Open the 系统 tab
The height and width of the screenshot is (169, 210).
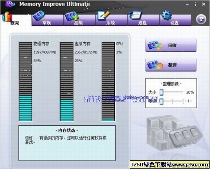(x=112, y=20)
